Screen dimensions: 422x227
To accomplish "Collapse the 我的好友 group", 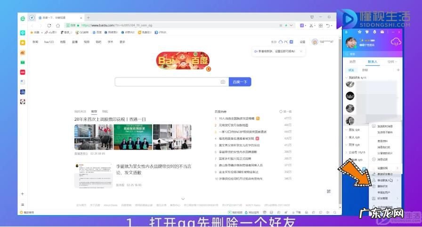I will tap(356, 78).
